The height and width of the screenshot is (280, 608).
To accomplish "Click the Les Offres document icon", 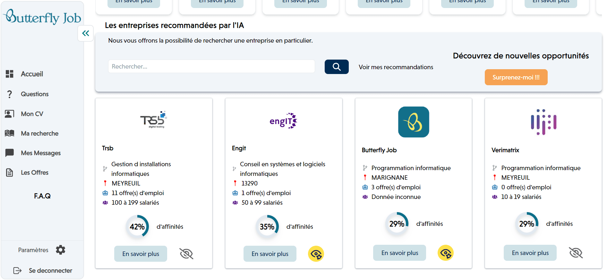I will tap(10, 173).
